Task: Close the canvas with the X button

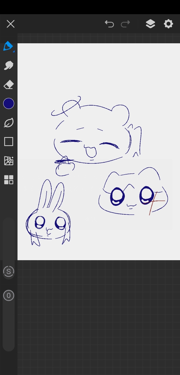Action: (x=10, y=24)
